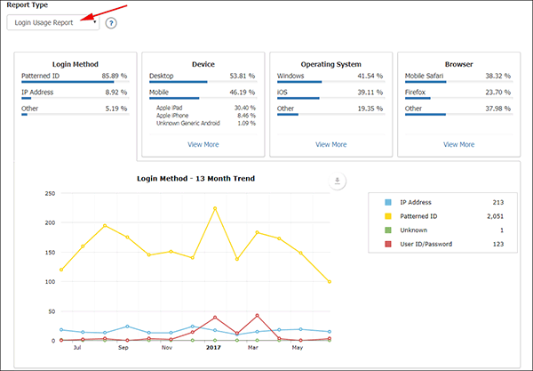Click the Desktop percentage bar
533x371 pixels.
[x=203, y=82]
